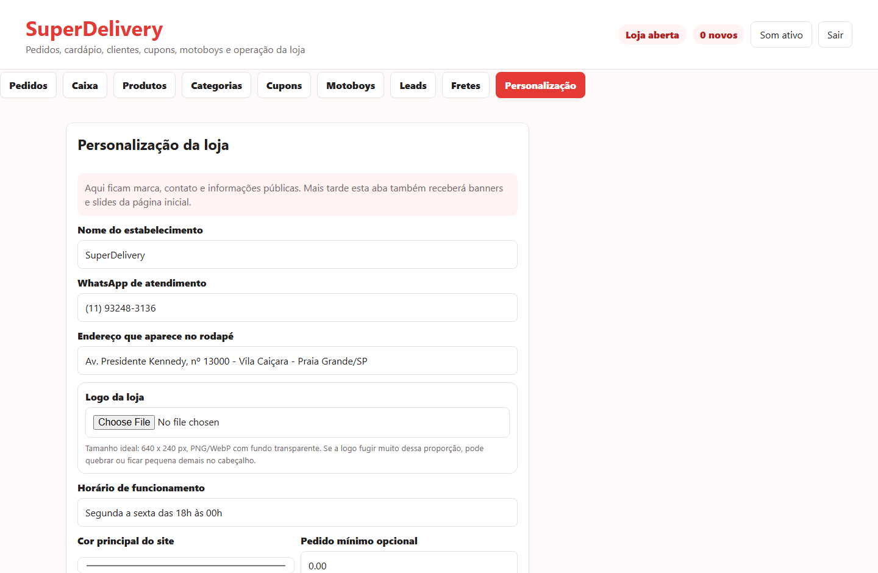Open the Fretes tab
The image size is (878, 573).
point(466,85)
